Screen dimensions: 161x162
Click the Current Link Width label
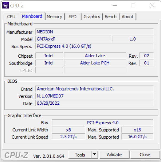pyautogui.click(x=30, y=130)
